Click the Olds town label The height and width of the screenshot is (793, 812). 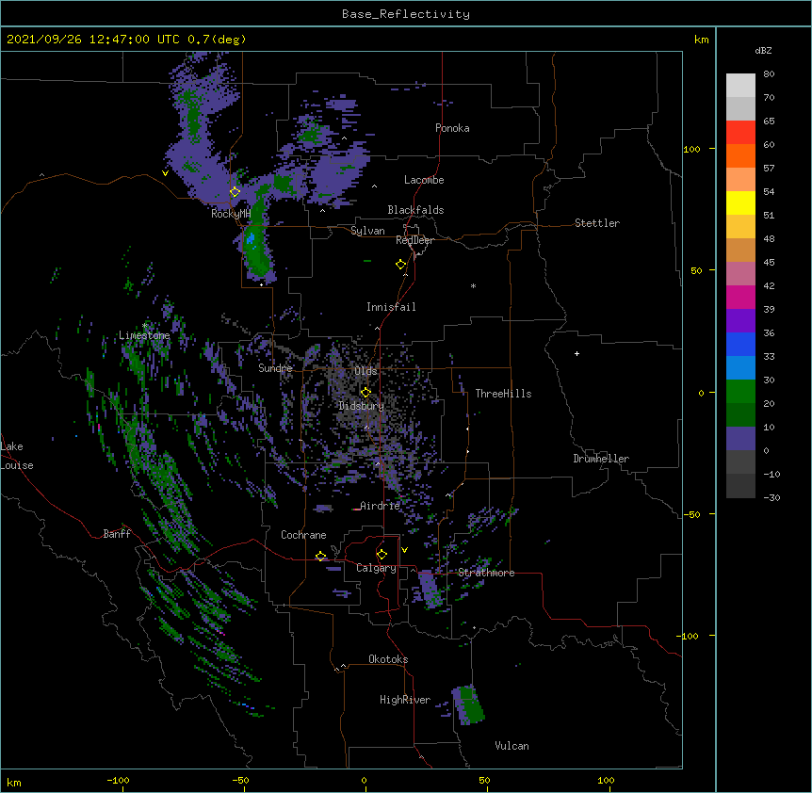(365, 371)
